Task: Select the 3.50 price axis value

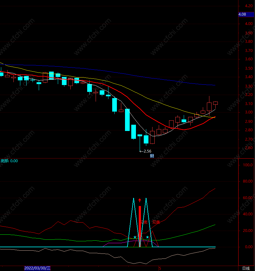Action: [249, 68]
